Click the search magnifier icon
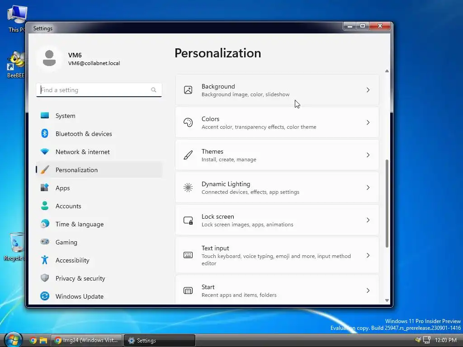Screen dimensions: 463x347 (x=154, y=90)
